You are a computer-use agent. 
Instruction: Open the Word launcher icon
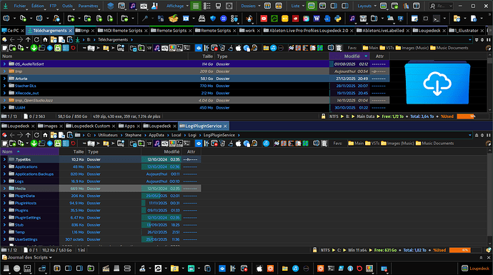pos(317,19)
